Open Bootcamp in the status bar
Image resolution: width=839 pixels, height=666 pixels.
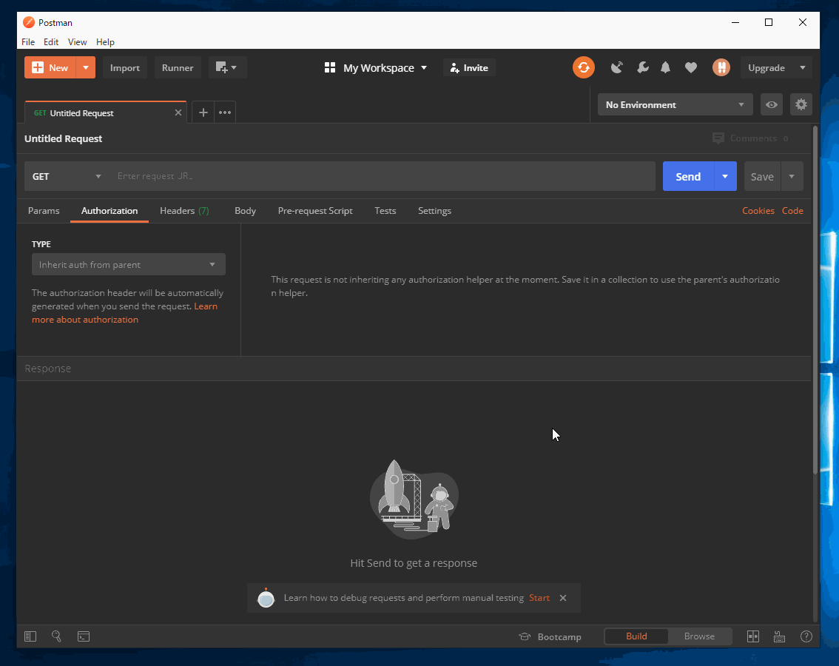550,636
